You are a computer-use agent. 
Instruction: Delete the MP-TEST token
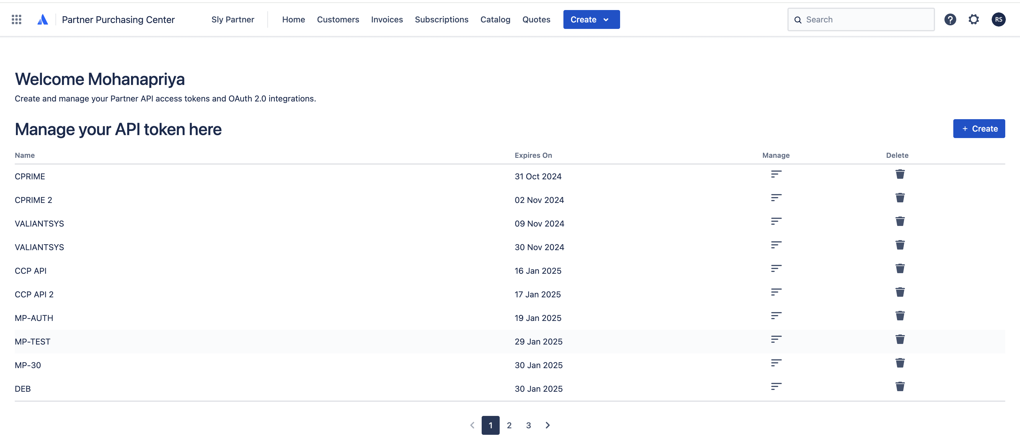(900, 339)
